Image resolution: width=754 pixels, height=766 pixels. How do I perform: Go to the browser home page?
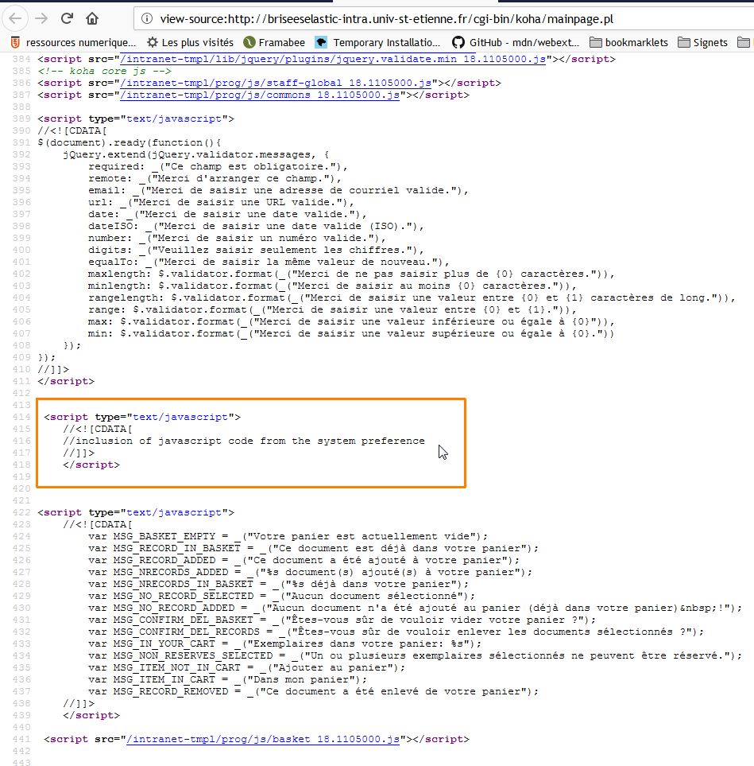point(93,17)
